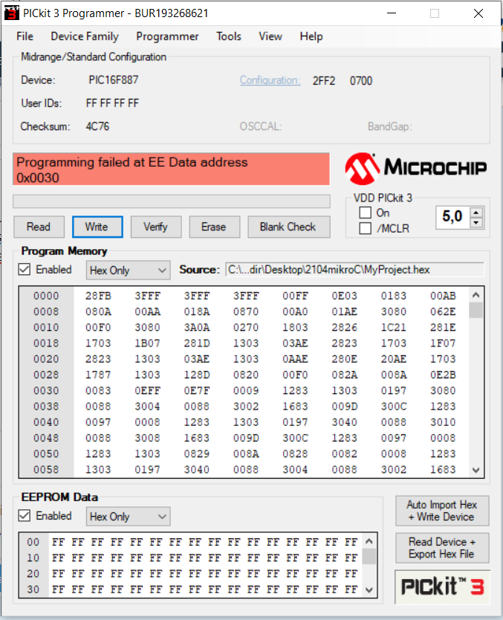Select program memory cell 3A0A
The height and width of the screenshot is (620, 503).
click(x=197, y=327)
